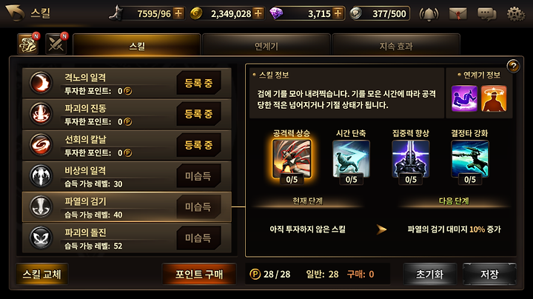Select the crossed swords icon with N badge
Viewport: 533px width, 299px height.
(56, 44)
